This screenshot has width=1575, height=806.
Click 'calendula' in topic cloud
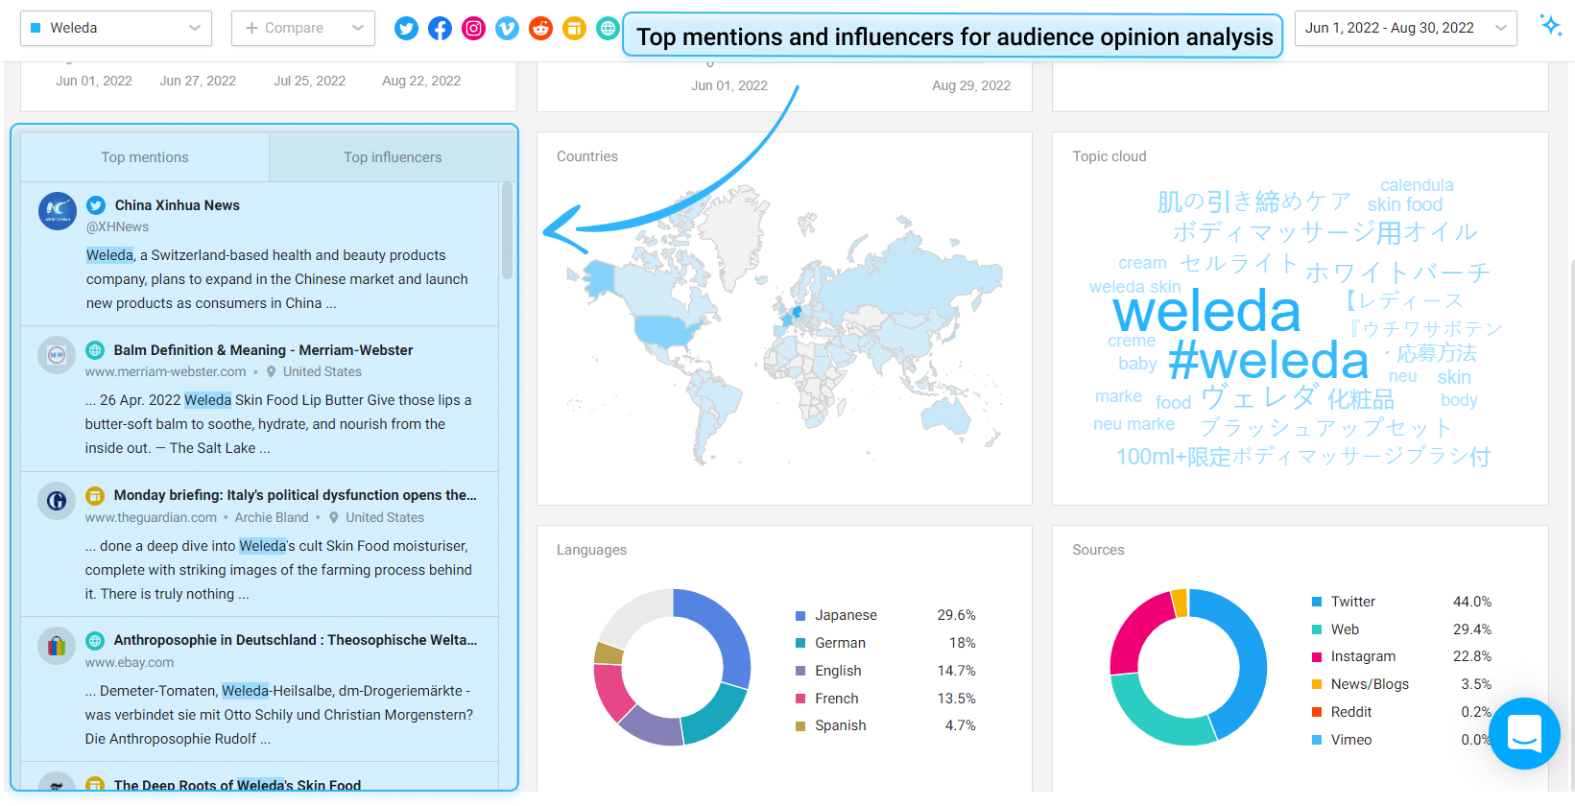click(1417, 185)
